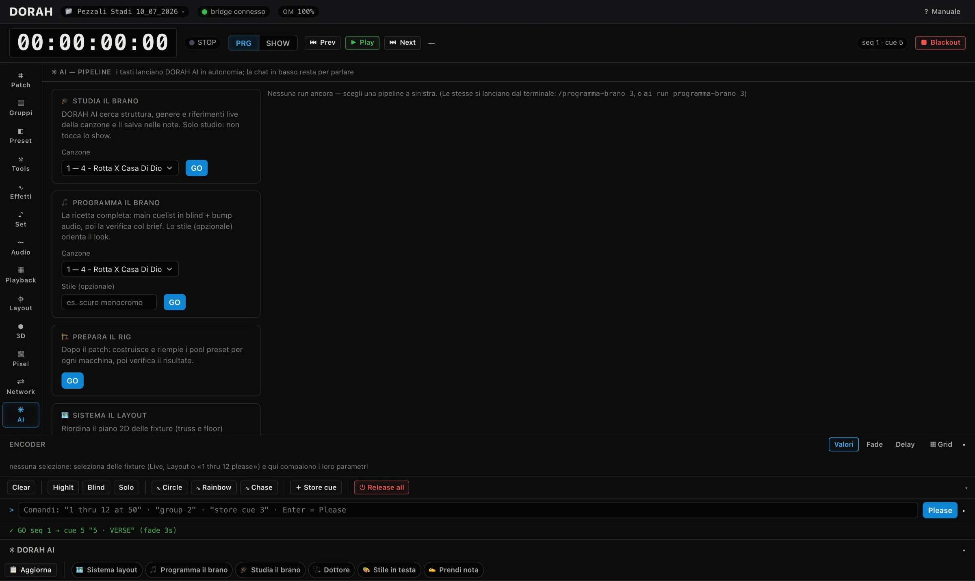The height and width of the screenshot is (581, 975).
Task: Expand the programmer toolbar arrow
Action: click(966, 488)
